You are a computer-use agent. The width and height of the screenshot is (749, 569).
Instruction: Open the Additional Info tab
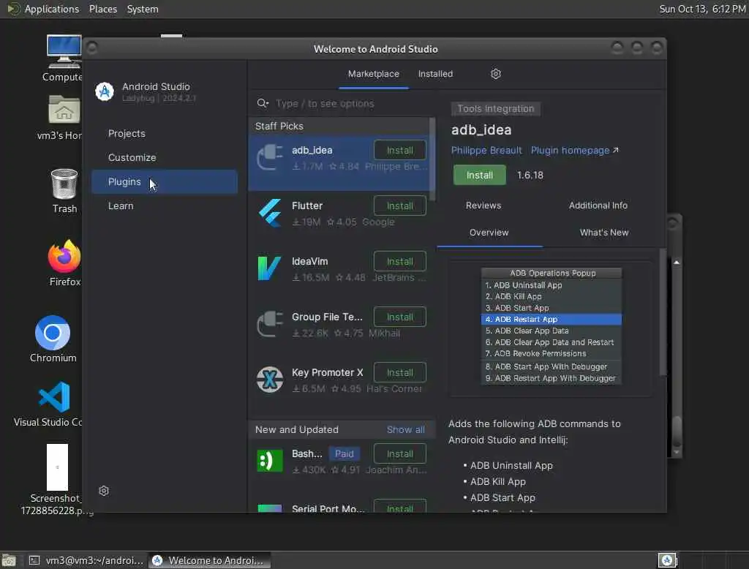(x=598, y=206)
